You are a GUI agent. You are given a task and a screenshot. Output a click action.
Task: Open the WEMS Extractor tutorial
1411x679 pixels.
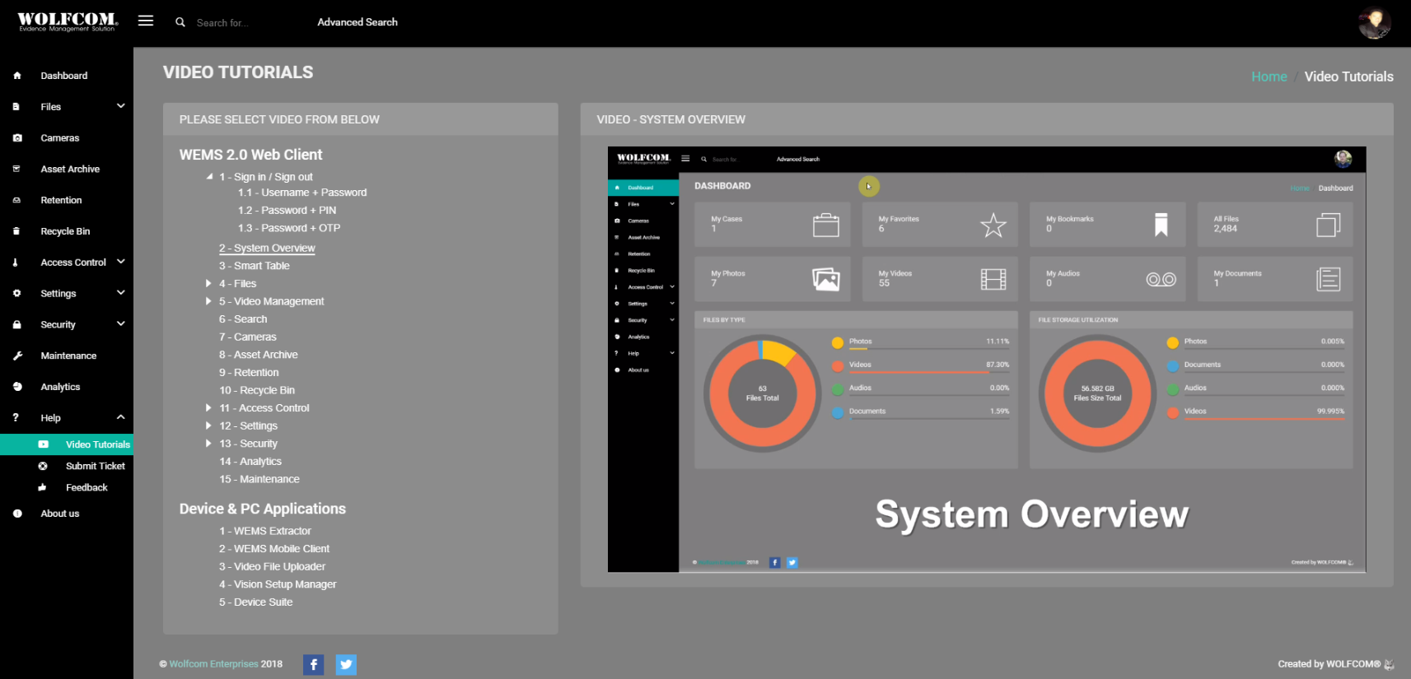265,531
